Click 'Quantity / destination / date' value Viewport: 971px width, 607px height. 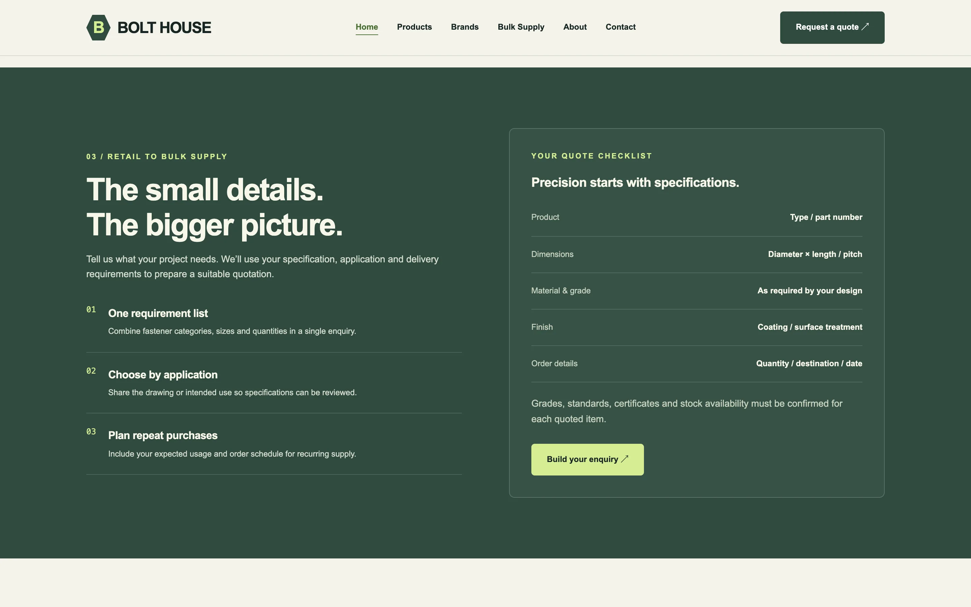point(809,364)
